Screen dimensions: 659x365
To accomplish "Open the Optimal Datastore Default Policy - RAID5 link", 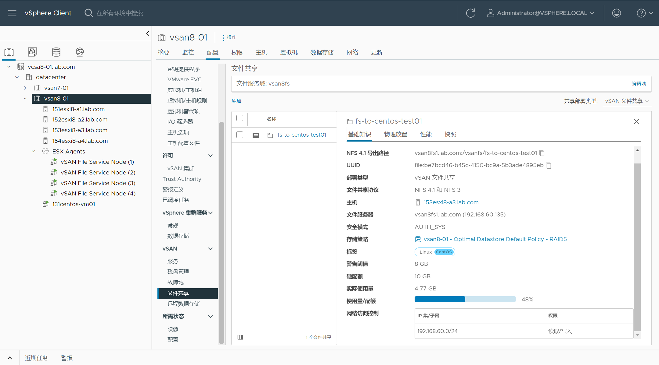I will pyautogui.click(x=495, y=239).
